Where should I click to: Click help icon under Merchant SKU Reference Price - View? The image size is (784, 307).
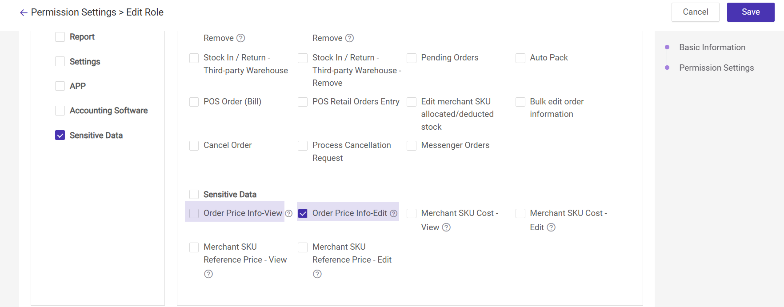point(208,274)
